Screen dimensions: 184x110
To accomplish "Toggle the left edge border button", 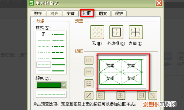I will pyautogui.click(x=100, y=96).
